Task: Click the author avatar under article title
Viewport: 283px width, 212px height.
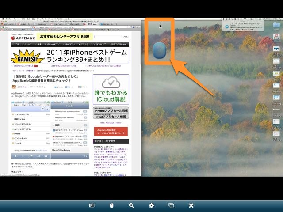Action: pyautogui.click(x=14, y=87)
